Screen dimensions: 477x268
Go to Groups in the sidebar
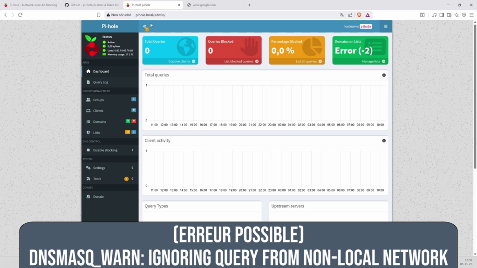[x=98, y=100]
